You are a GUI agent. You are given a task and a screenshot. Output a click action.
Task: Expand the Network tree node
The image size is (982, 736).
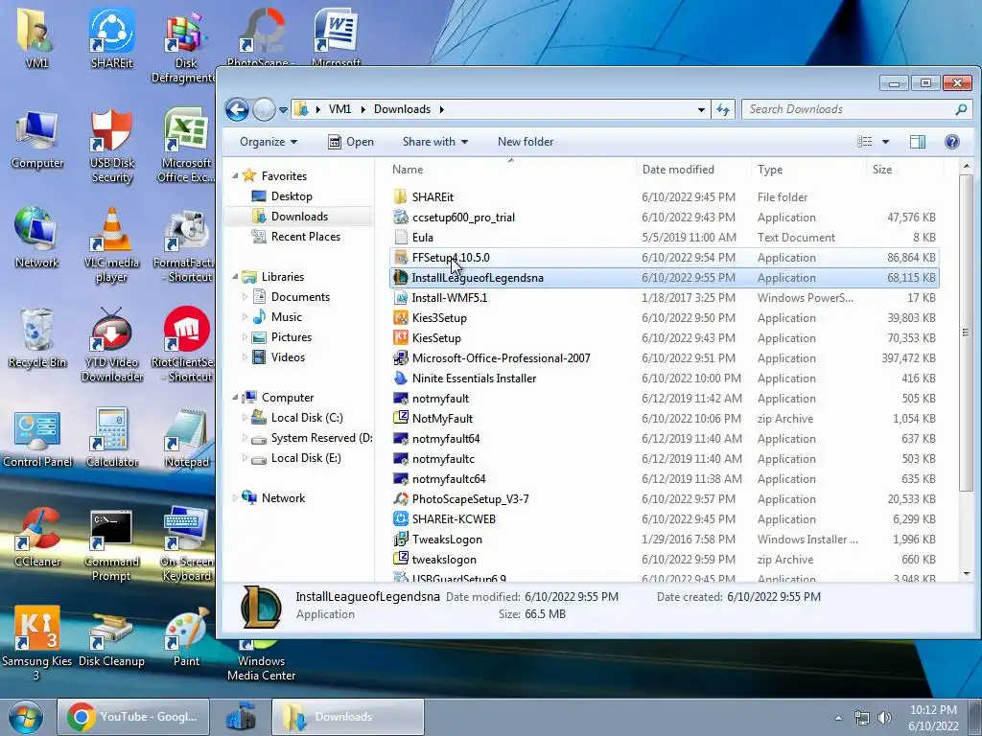pyautogui.click(x=236, y=498)
